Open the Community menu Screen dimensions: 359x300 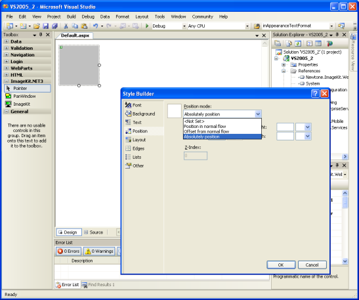(x=202, y=16)
